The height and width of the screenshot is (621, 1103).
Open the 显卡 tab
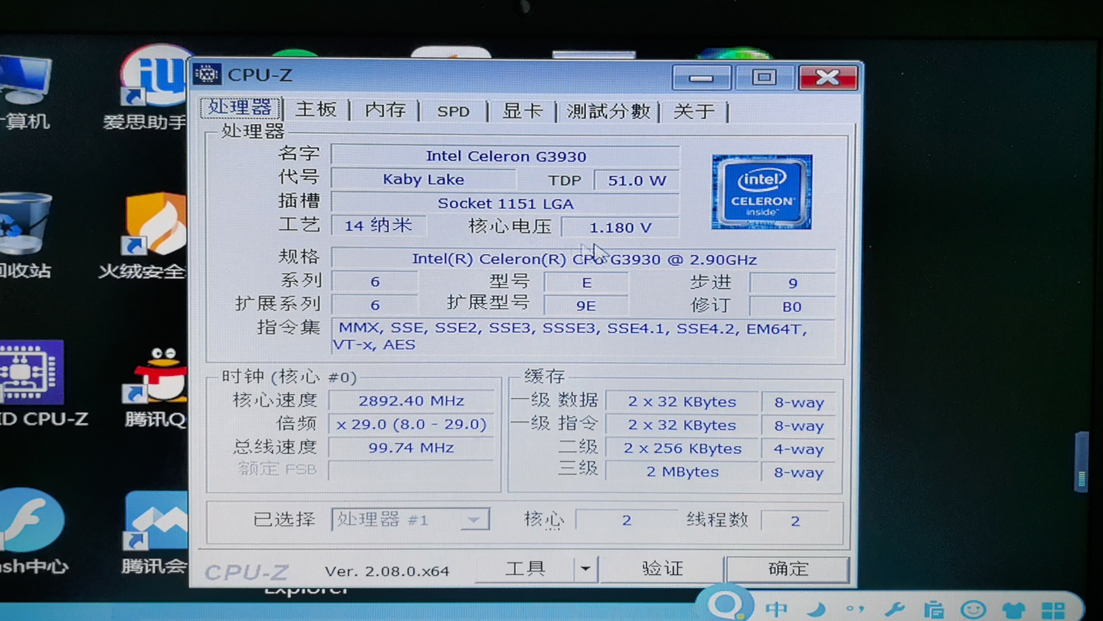click(522, 111)
